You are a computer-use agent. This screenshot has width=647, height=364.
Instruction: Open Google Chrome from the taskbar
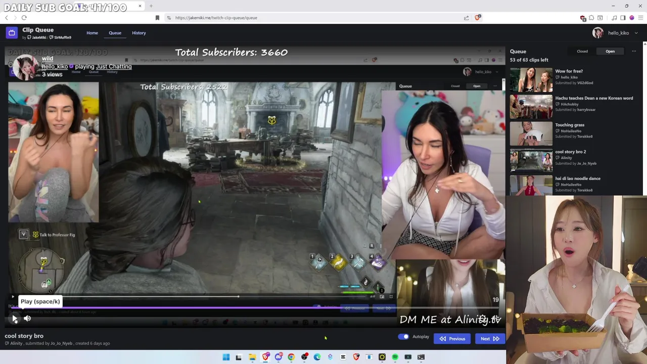[x=291, y=357]
